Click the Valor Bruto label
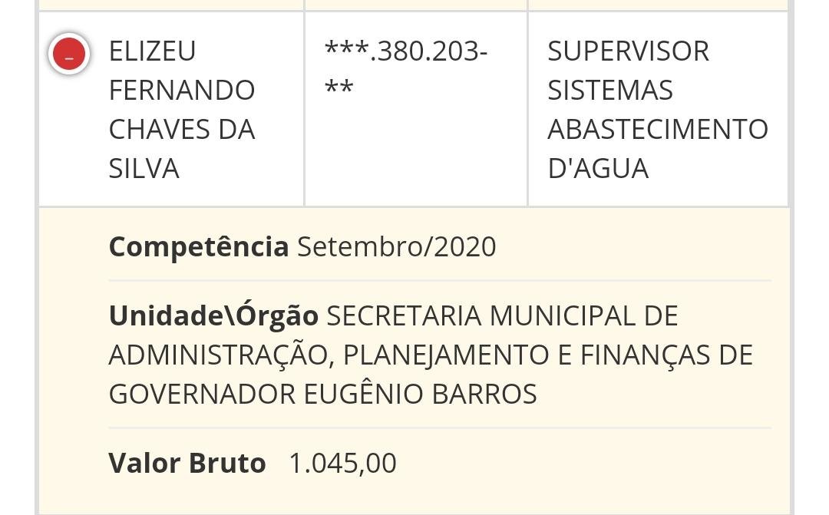 point(187,463)
